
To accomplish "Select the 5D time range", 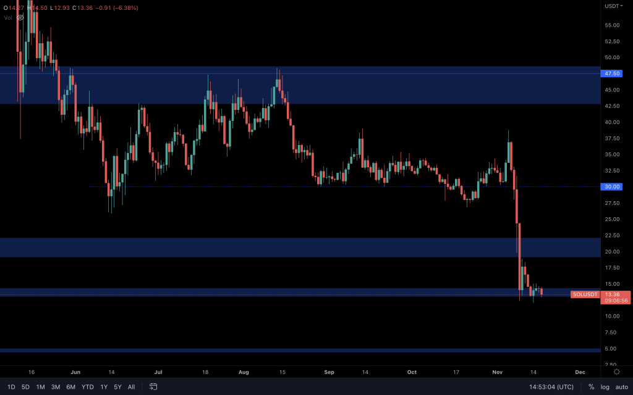I will (25, 386).
